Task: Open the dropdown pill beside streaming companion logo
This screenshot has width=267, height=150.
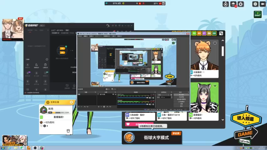Action: (42, 26)
